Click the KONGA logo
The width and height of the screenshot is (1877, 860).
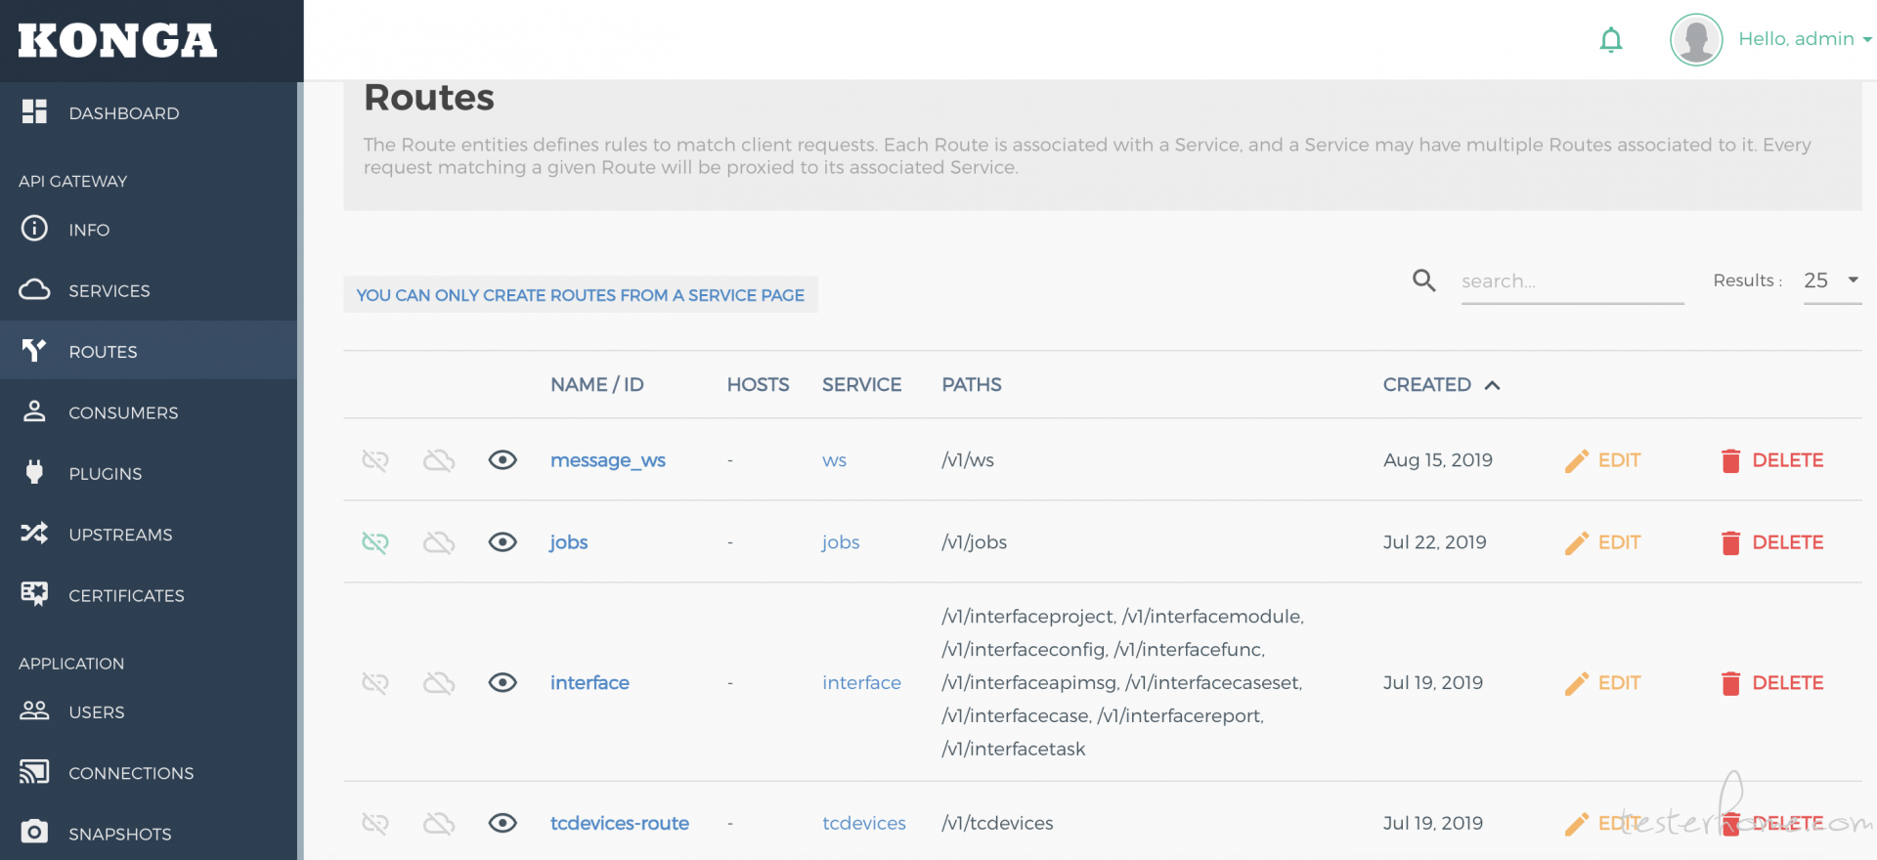[x=117, y=40]
